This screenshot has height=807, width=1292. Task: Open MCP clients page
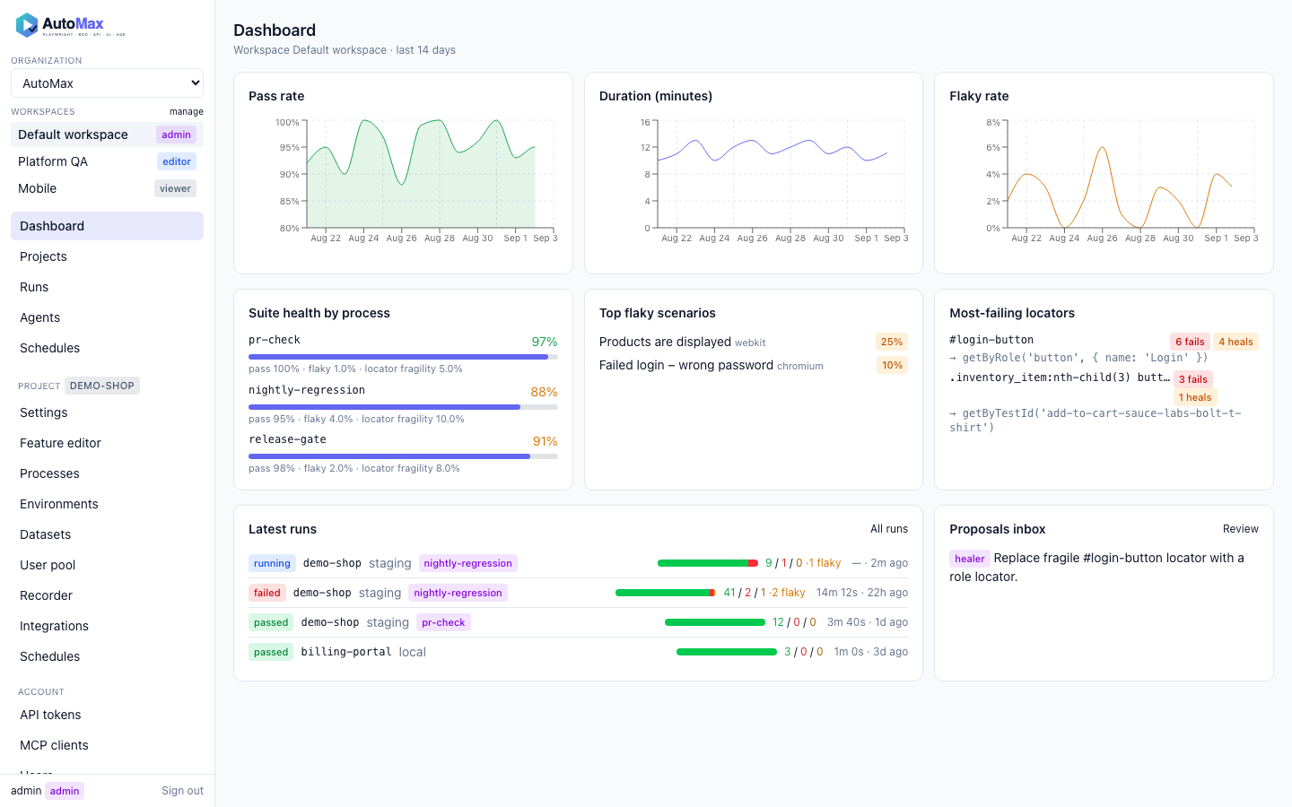pyautogui.click(x=107, y=745)
